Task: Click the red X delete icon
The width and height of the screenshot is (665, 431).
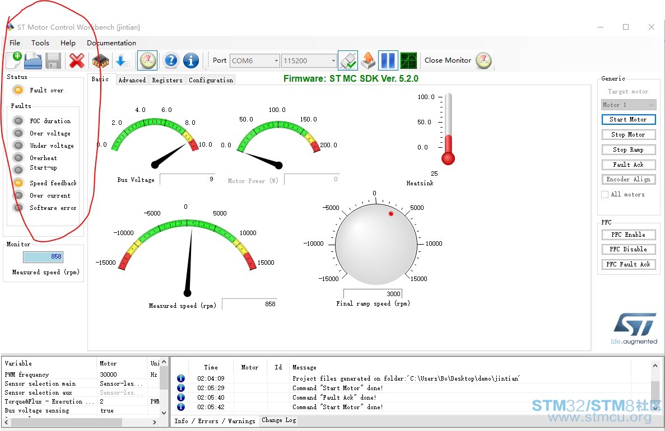Action: pos(77,60)
